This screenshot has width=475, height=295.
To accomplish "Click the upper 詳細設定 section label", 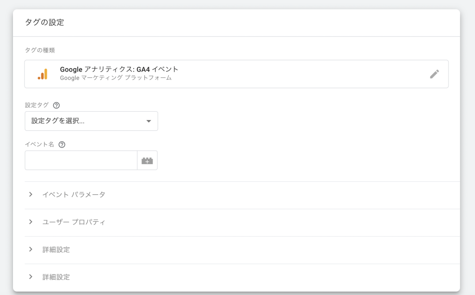I will (x=56, y=250).
